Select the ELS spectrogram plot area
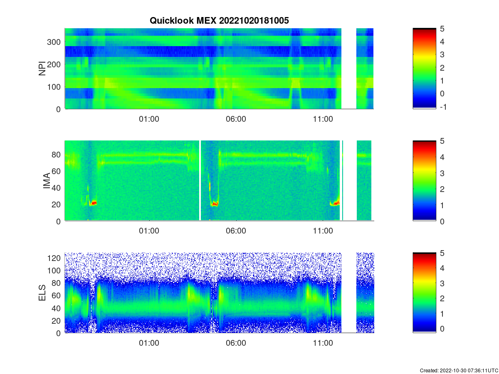Image resolution: width=499 pixels, height=374 pixels. tap(219, 293)
